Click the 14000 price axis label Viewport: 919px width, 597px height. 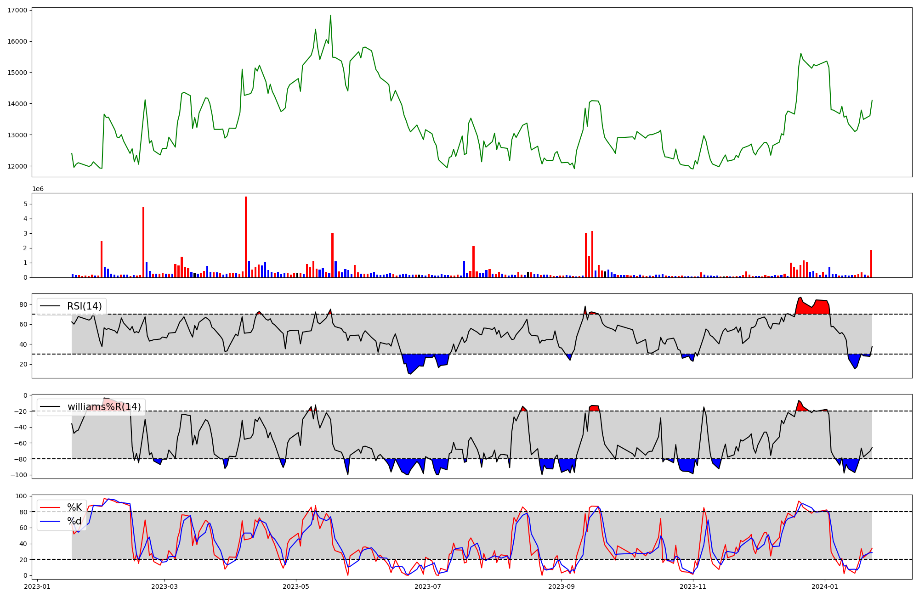(x=17, y=104)
